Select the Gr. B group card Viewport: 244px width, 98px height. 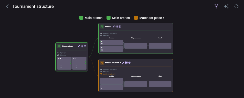[79, 63]
